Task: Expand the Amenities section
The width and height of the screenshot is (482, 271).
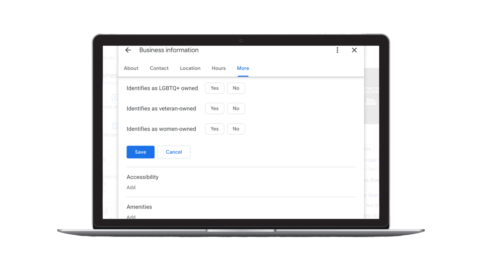Action: tap(139, 207)
